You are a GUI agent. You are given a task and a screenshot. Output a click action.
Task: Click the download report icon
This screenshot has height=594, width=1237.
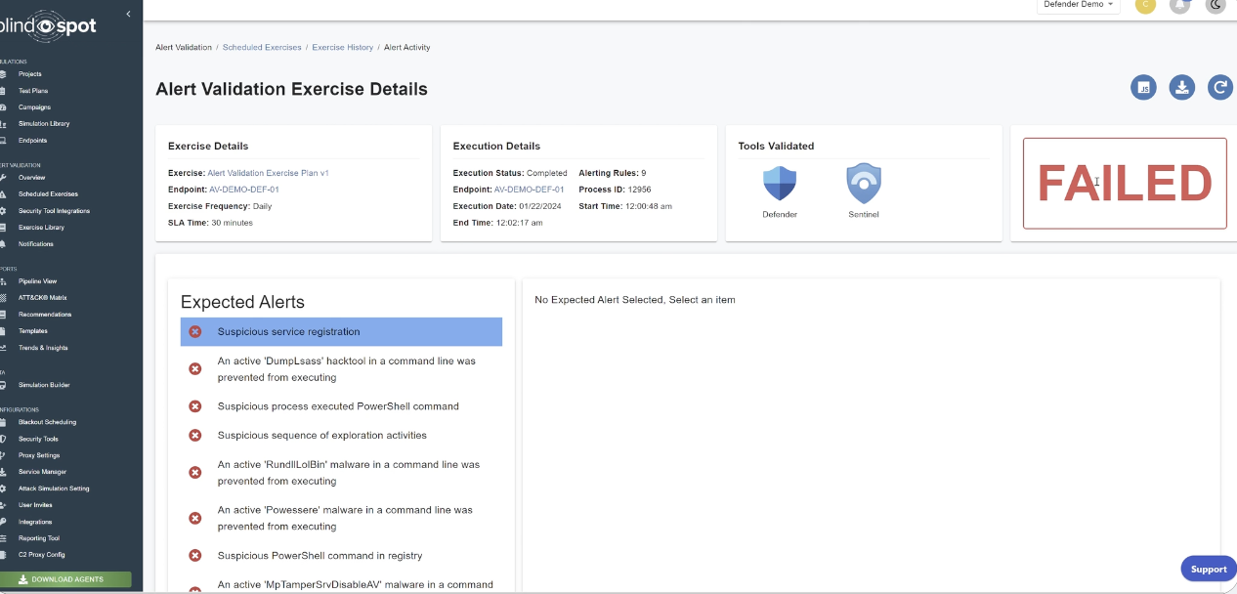point(1182,88)
